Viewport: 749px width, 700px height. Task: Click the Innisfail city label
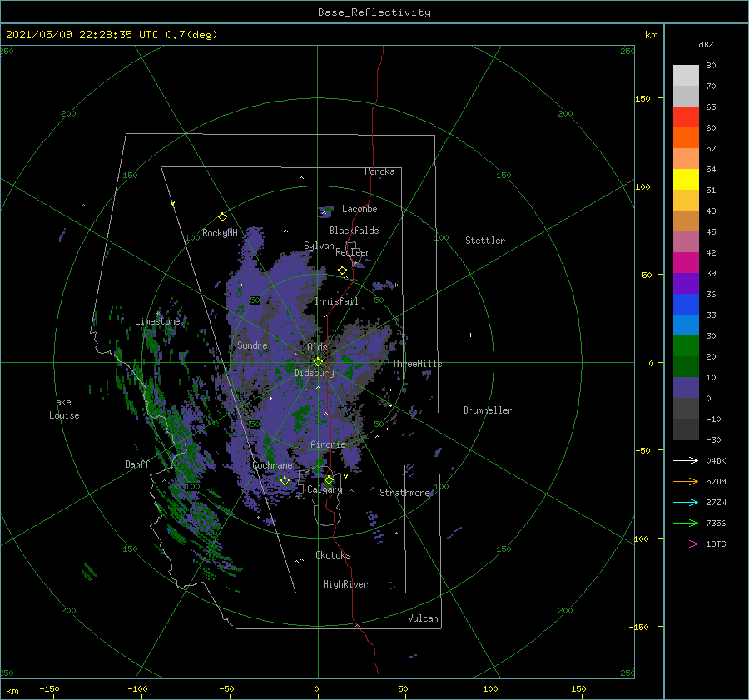click(336, 301)
